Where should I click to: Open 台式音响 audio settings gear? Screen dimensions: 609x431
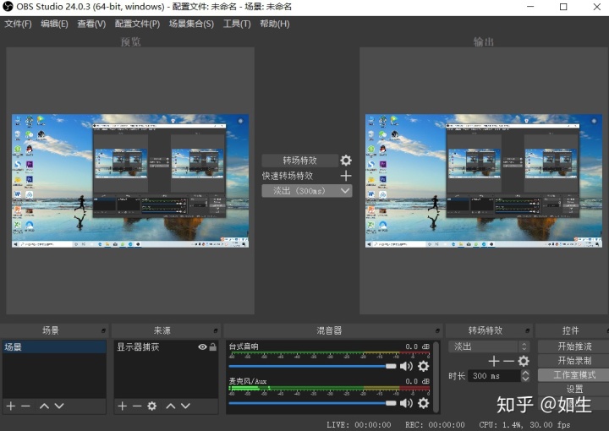[424, 366]
